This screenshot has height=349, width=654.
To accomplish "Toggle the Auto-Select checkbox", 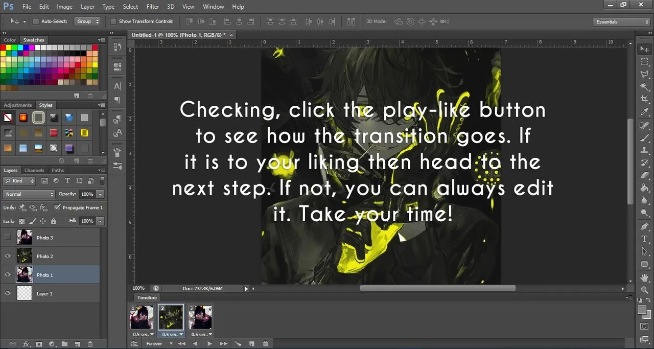I will (36, 21).
